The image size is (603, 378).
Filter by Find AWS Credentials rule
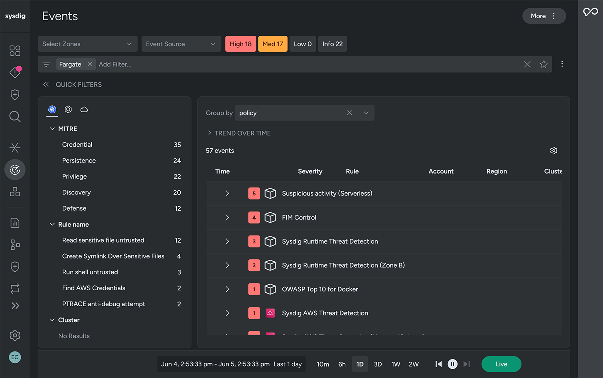[x=122, y=288]
